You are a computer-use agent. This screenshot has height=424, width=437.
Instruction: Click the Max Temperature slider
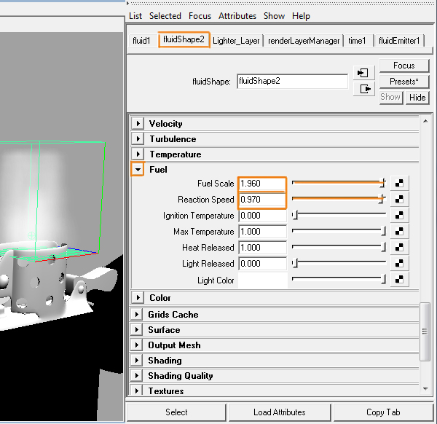point(339,231)
